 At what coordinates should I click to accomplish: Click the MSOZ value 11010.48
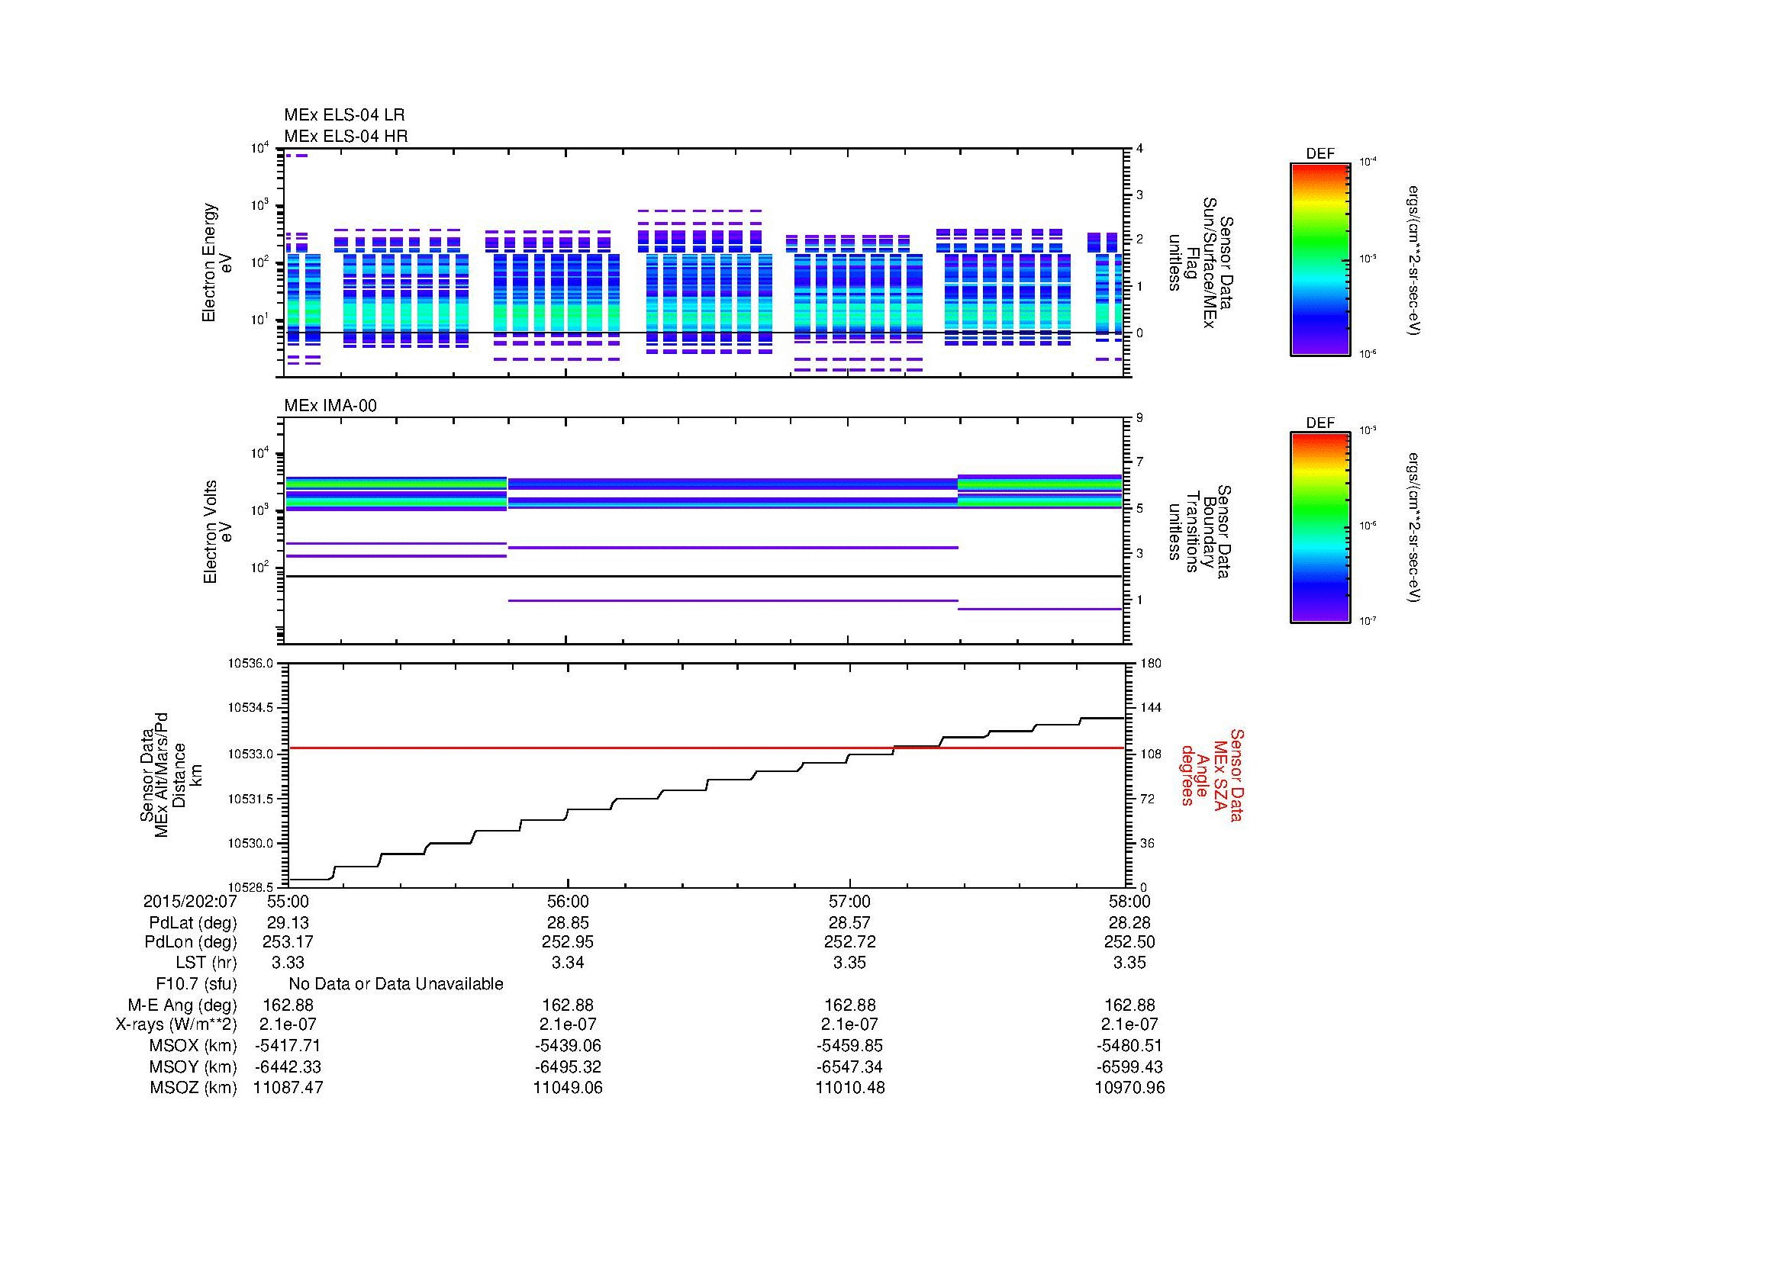pyautogui.click(x=849, y=1088)
